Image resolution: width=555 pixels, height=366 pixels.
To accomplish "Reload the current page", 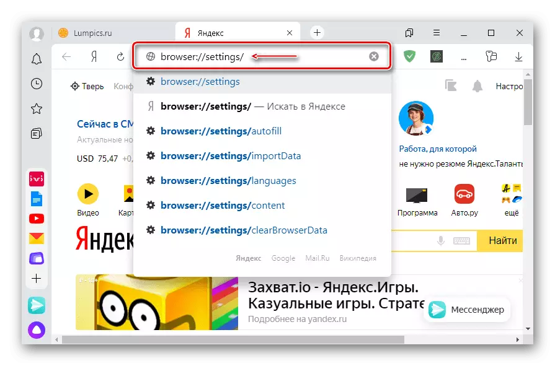I will point(120,57).
